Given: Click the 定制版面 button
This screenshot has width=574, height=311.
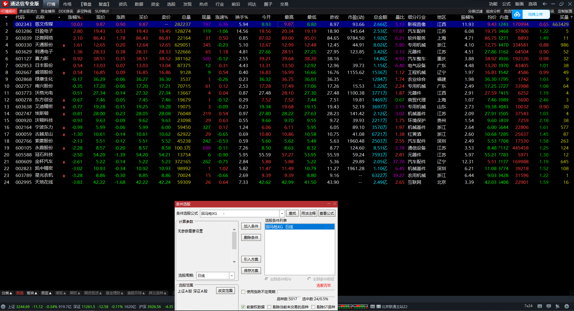Looking at the screenshot, I should pyautogui.click(x=565, y=11).
